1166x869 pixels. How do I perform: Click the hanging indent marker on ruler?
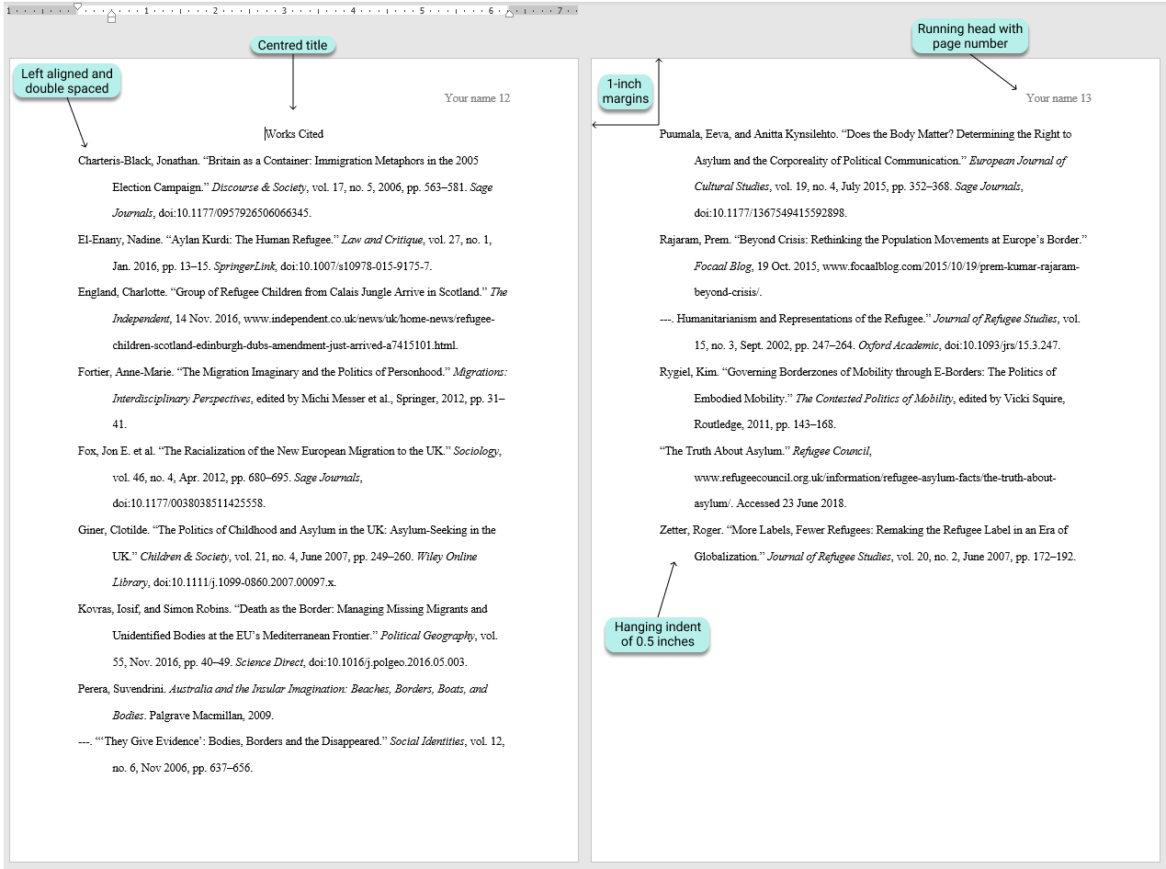pyautogui.click(x=111, y=13)
